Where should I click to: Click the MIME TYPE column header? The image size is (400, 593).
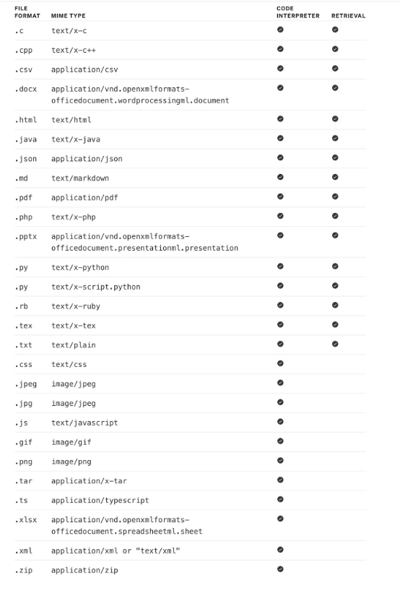pos(69,16)
